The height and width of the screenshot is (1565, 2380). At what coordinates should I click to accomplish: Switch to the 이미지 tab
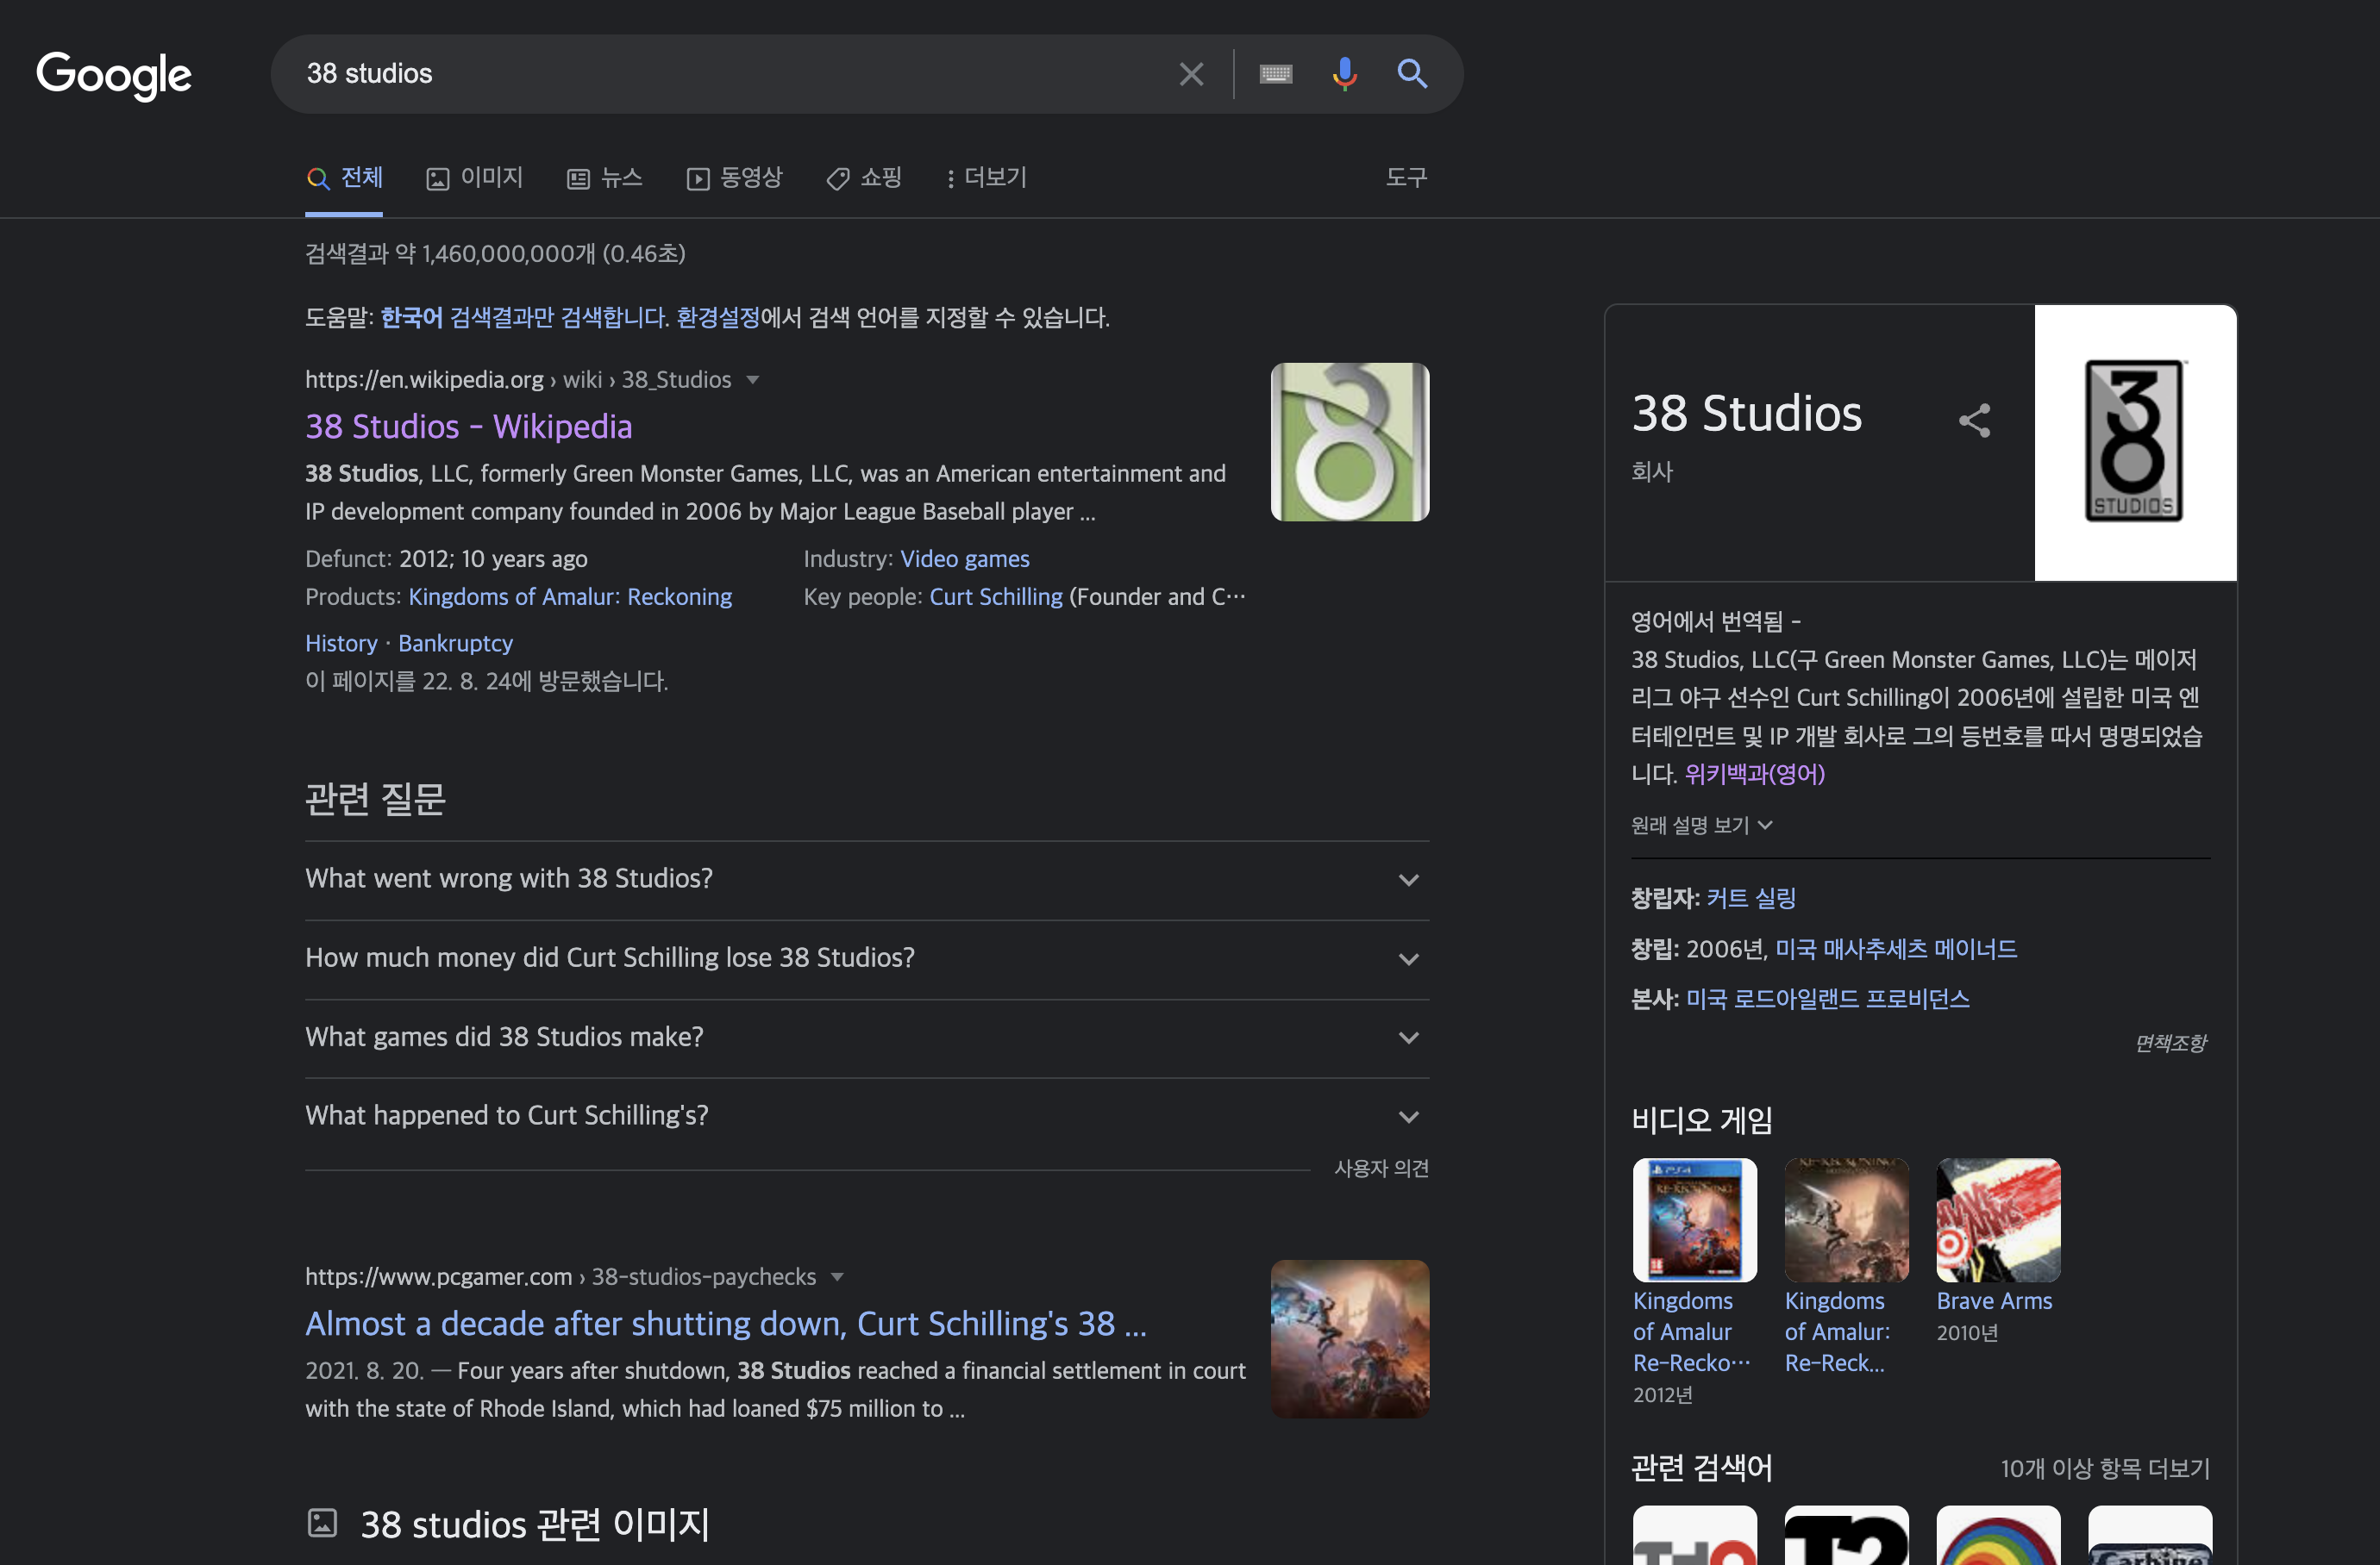[475, 178]
